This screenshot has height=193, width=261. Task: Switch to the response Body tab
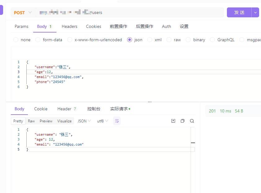(x=20, y=109)
